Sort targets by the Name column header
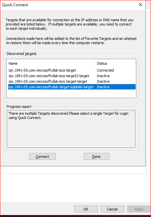Image resolution: width=151 pixels, height=217 pixels. [51, 63]
